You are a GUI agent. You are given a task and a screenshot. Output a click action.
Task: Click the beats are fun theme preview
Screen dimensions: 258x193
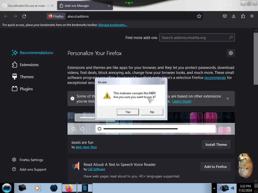click(151, 123)
